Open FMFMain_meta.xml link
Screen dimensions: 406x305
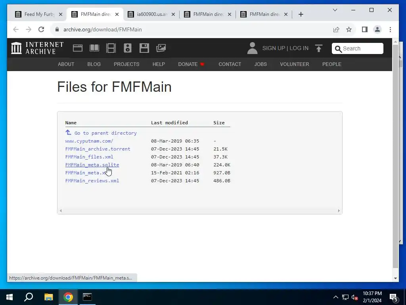(86, 173)
